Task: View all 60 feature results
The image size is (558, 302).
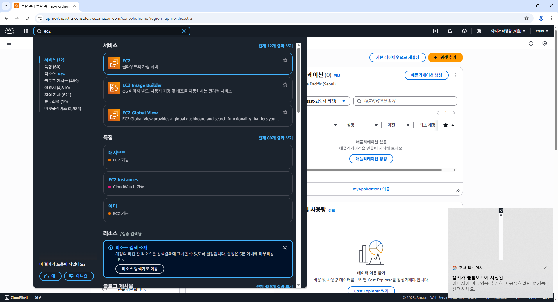Action: [x=276, y=138]
